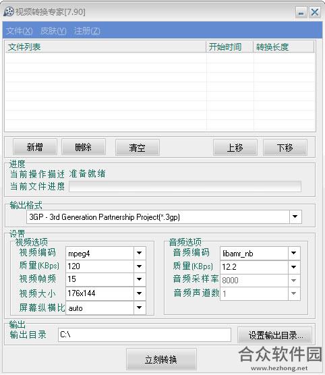Expand the 屏幕纵横比 auto dropdown

tap(140, 308)
